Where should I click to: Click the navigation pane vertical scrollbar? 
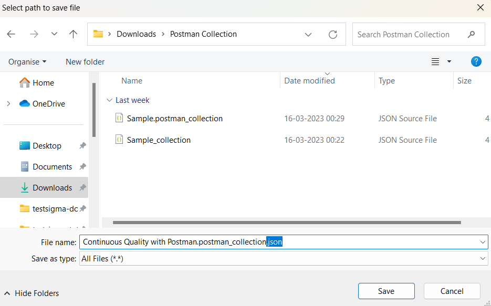pyautogui.click(x=94, y=110)
